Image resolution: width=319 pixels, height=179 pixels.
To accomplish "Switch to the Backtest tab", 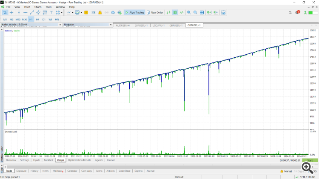I will click(49, 160).
